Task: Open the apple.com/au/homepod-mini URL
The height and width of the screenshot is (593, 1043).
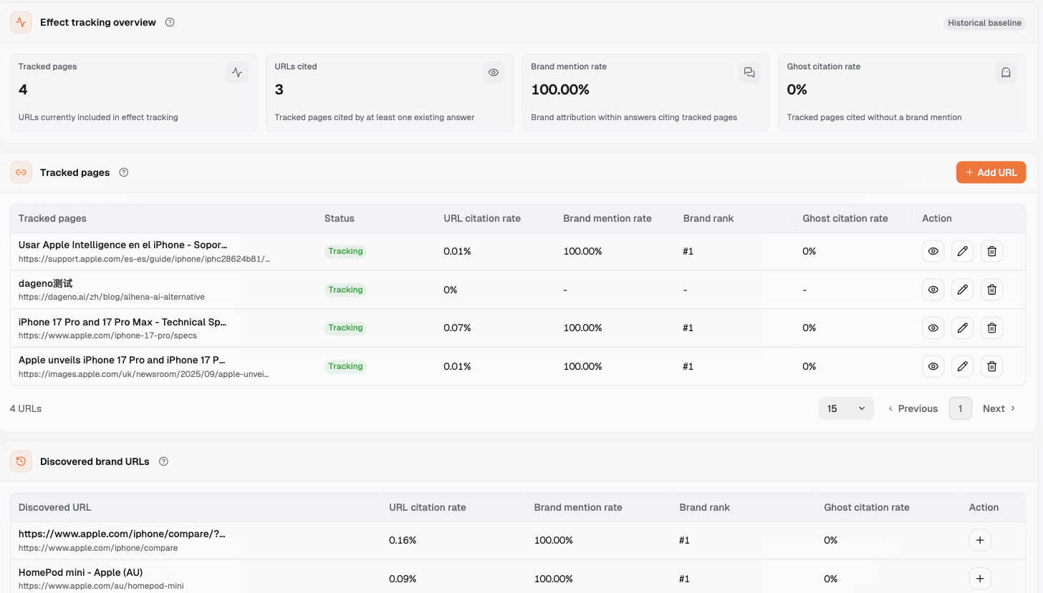Action: coord(101,586)
